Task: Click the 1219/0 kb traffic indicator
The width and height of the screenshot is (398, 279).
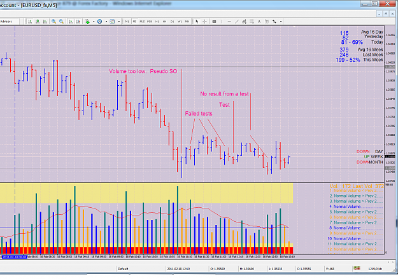Action: click(375, 269)
